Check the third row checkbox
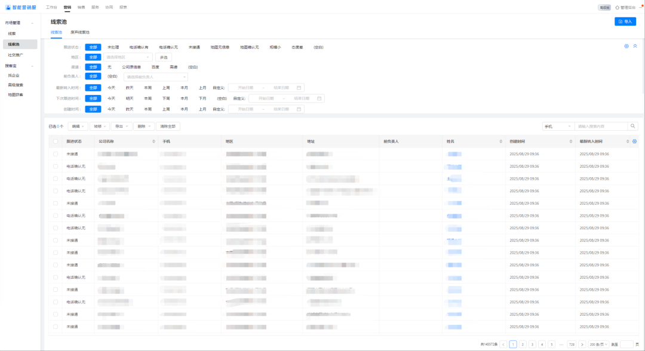645x351 pixels. 56,179
